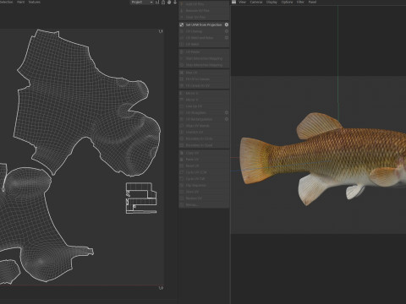Click the UV Unwrap icon

point(182,31)
